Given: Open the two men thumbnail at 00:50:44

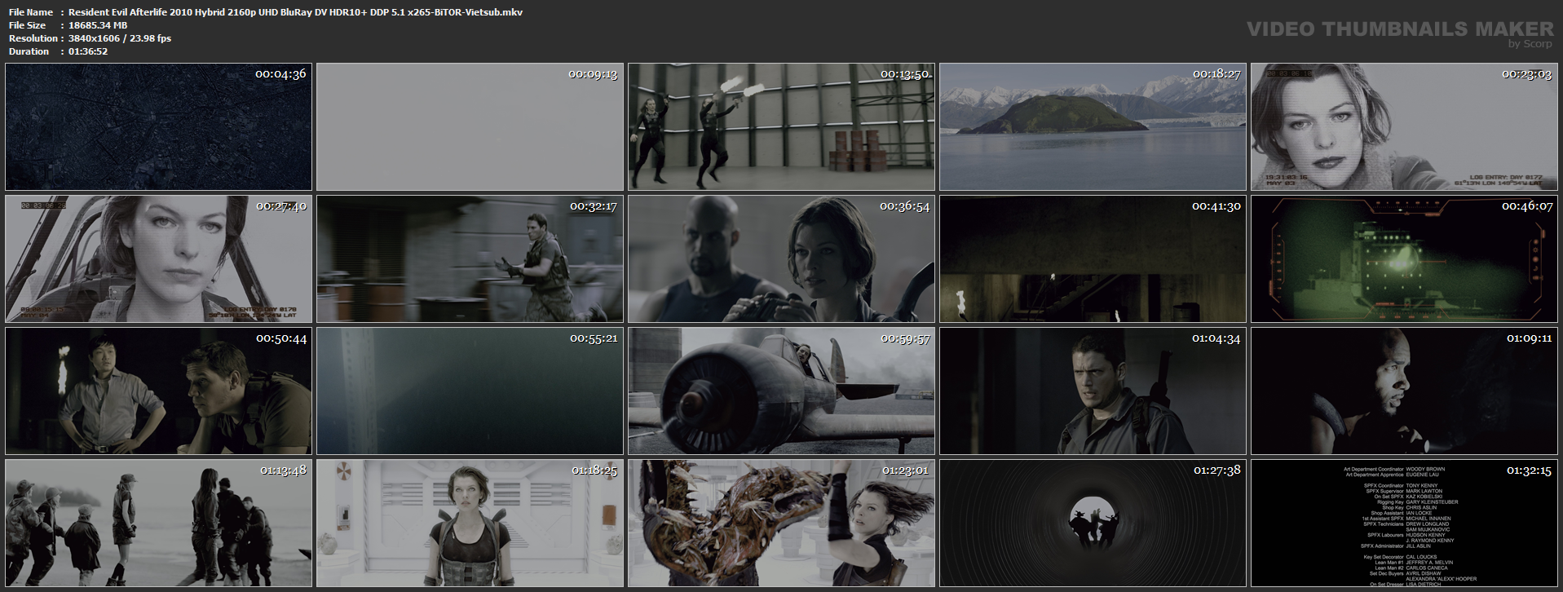Looking at the screenshot, I should point(158,391).
